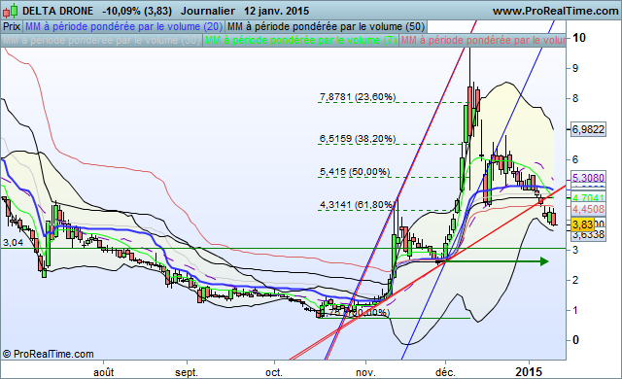Screen dimensions: 622x379
Task: Click the 2015 label on time axis
Action: [529, 372]
